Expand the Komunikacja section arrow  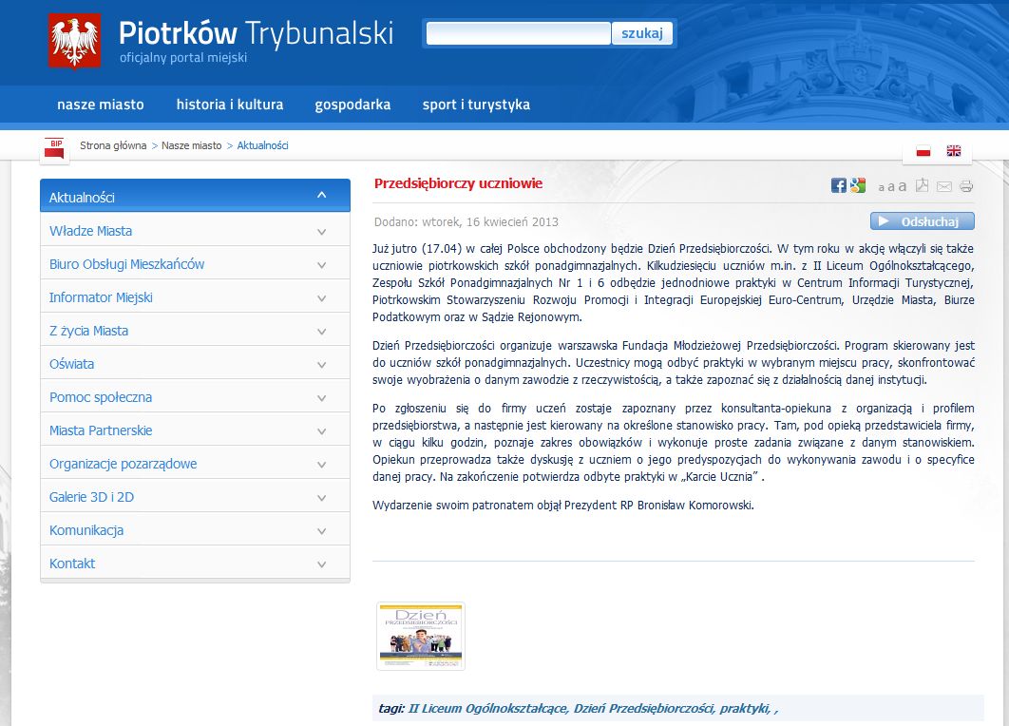point(322,531)
